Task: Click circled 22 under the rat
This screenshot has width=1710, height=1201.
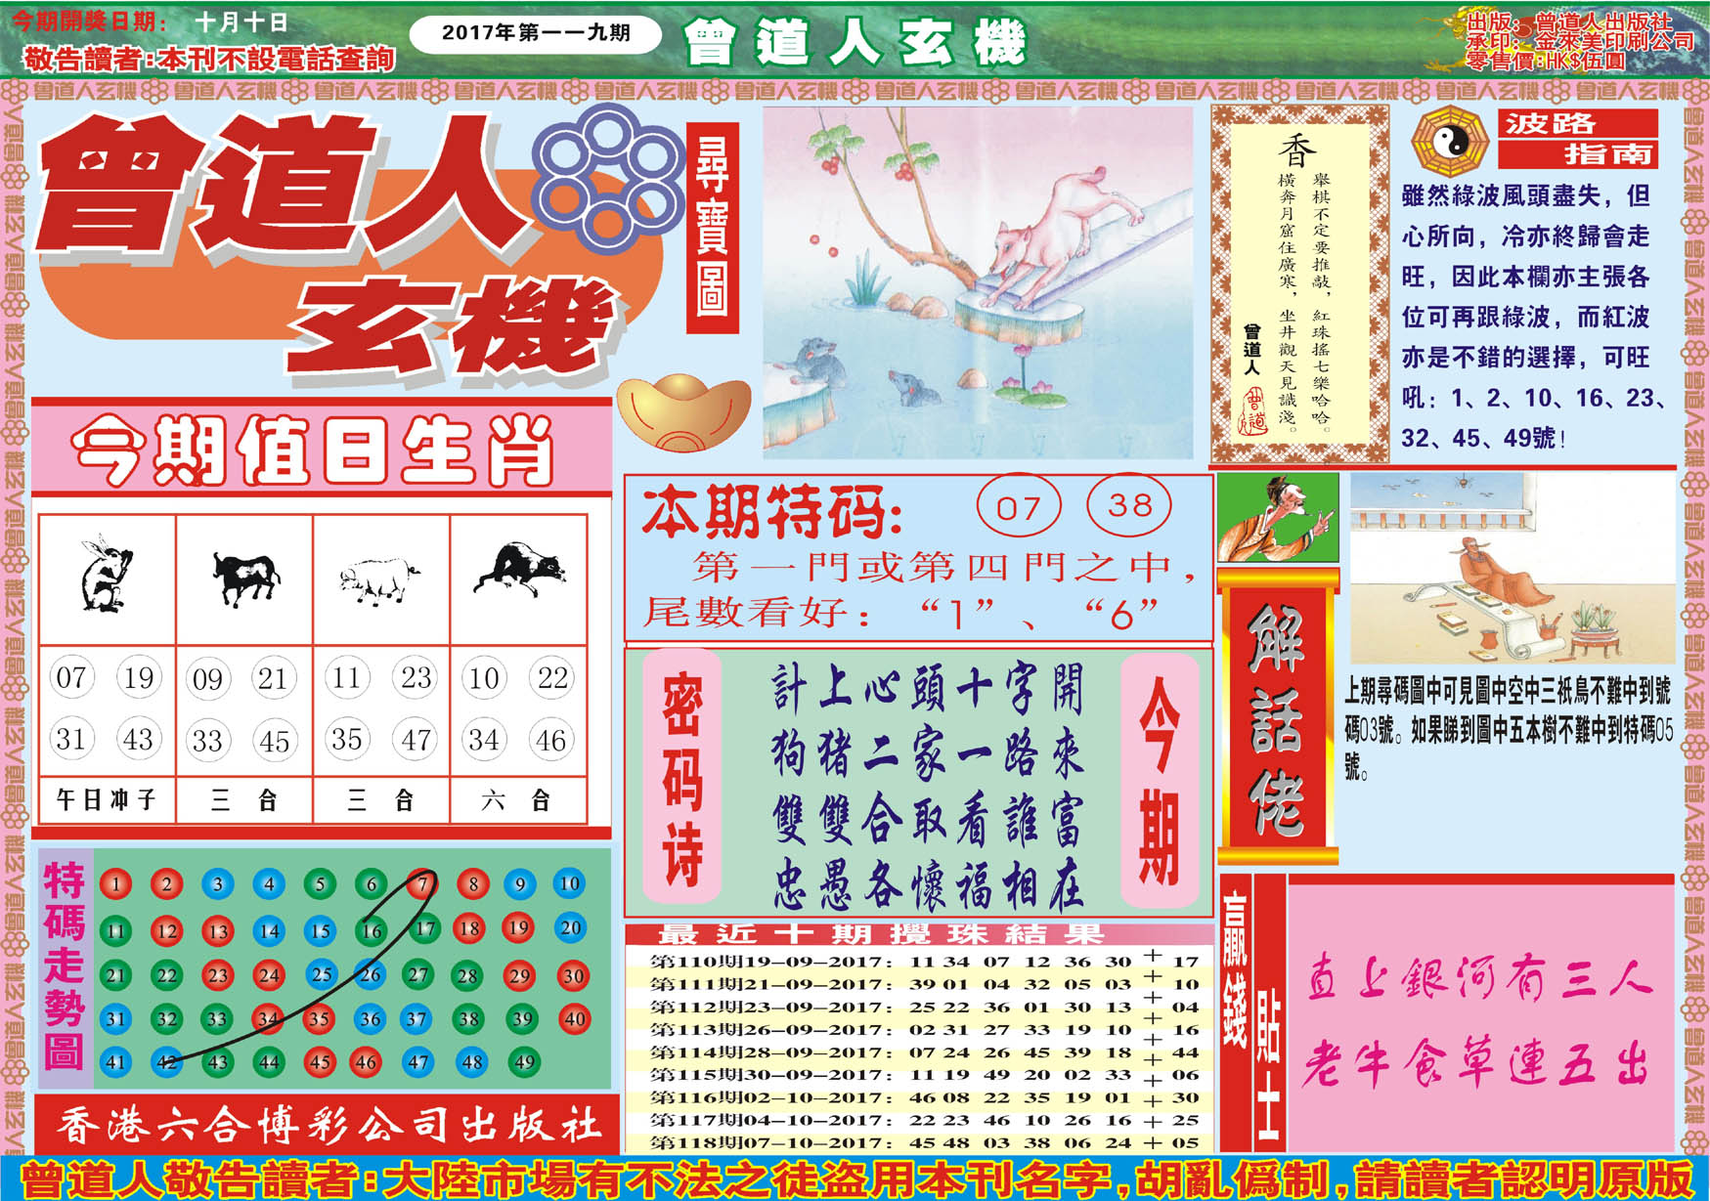Action: click(x=552, y=677)
